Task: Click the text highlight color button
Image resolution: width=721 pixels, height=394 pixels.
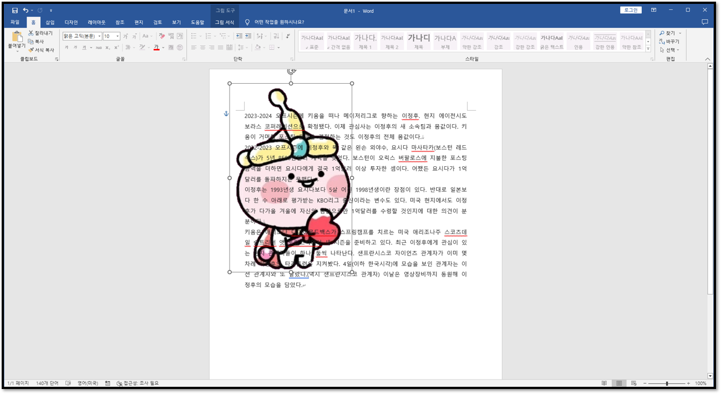Action: tap(141, 48)
